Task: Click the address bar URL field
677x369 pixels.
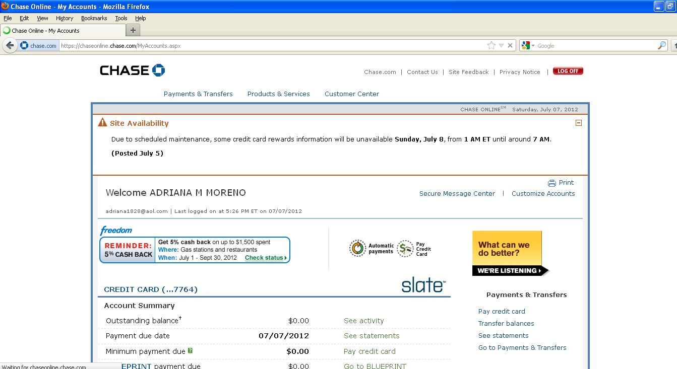Action: [272, 45]
